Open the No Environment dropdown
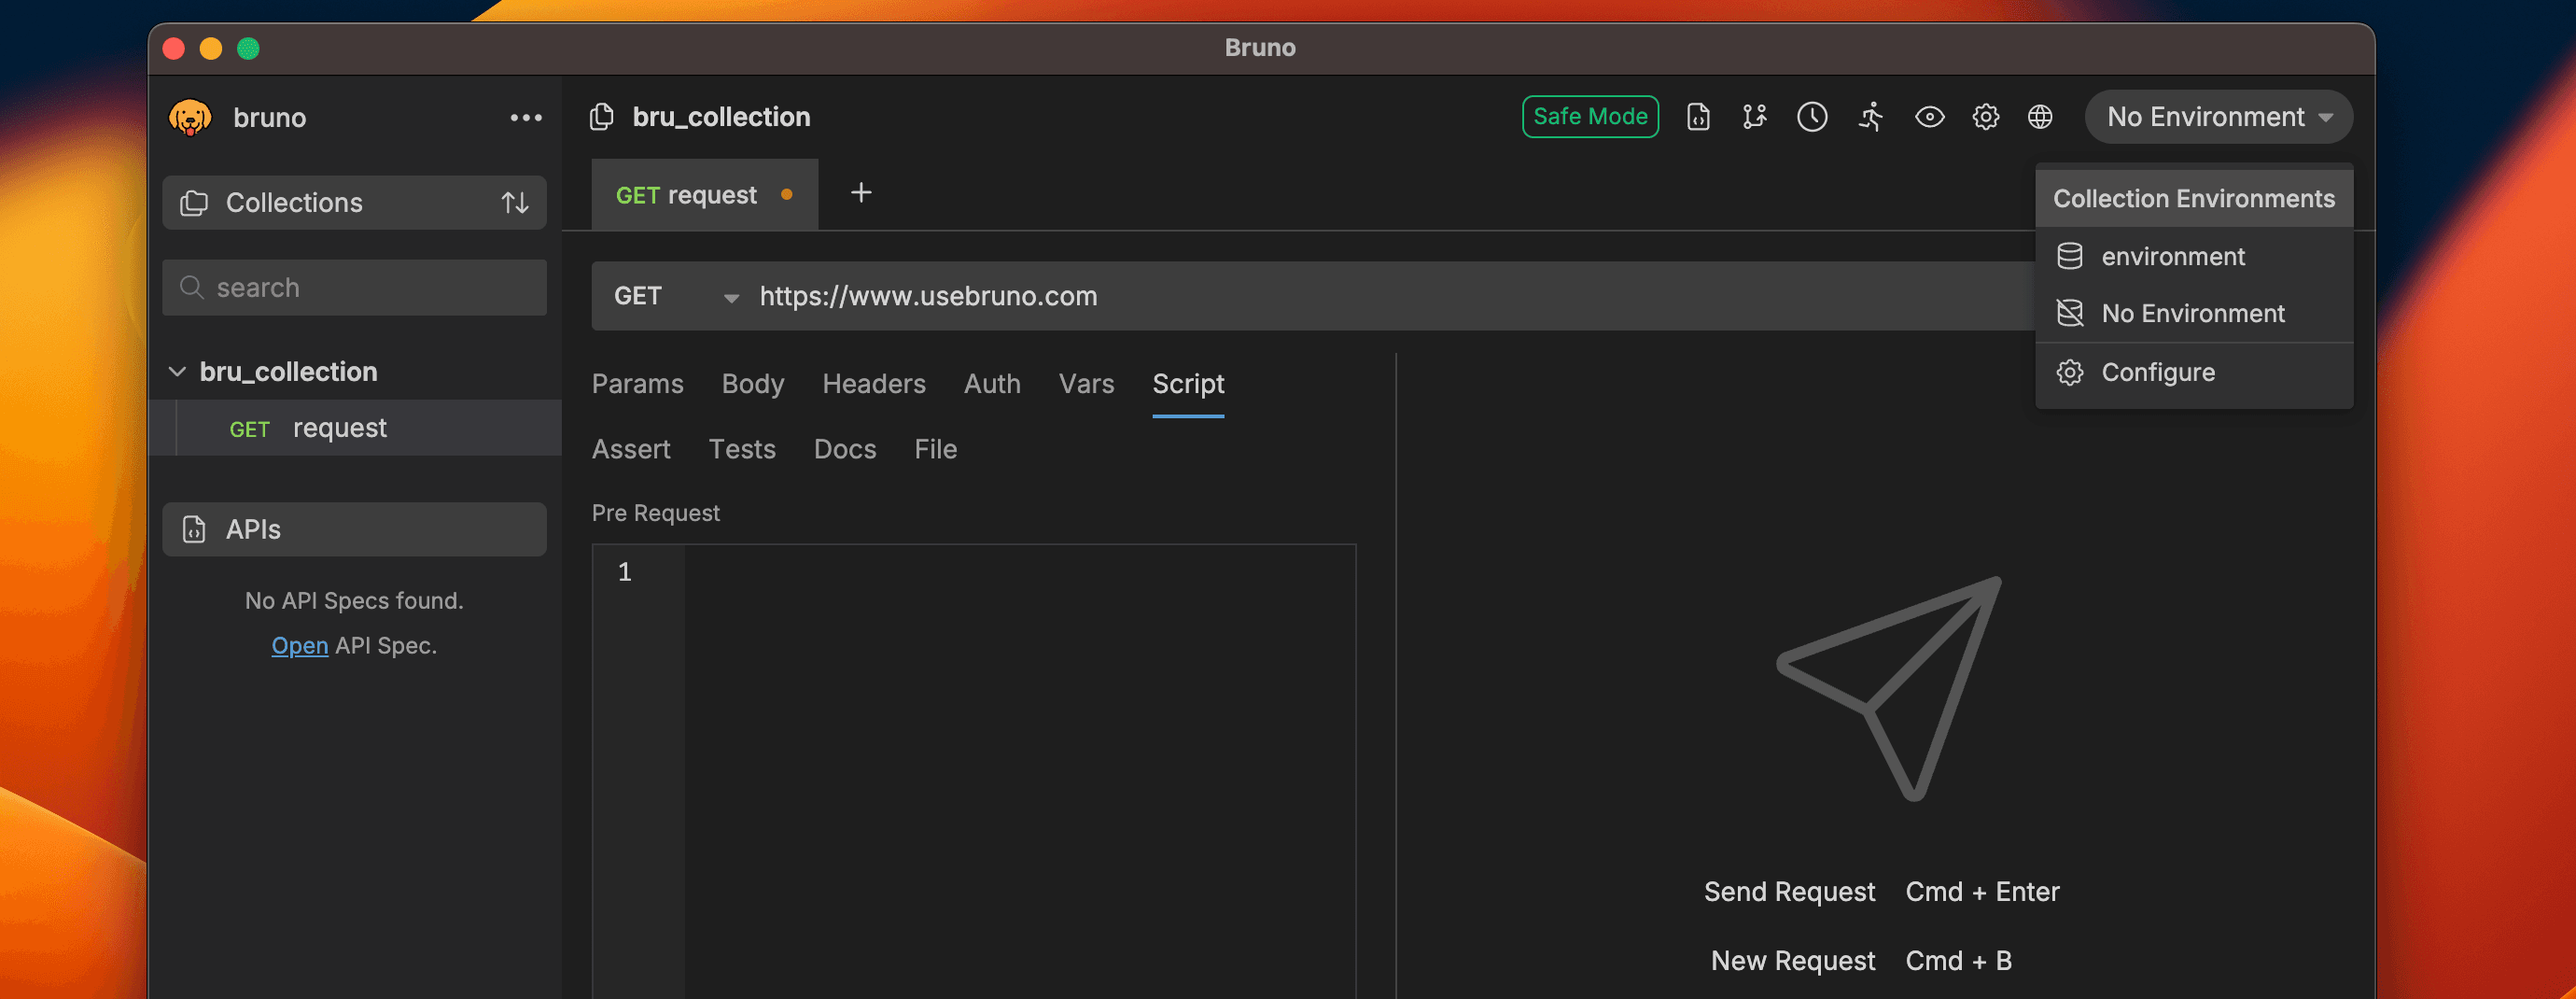The width and height of the screenshot is (2576, 999). click(2217, 117)
